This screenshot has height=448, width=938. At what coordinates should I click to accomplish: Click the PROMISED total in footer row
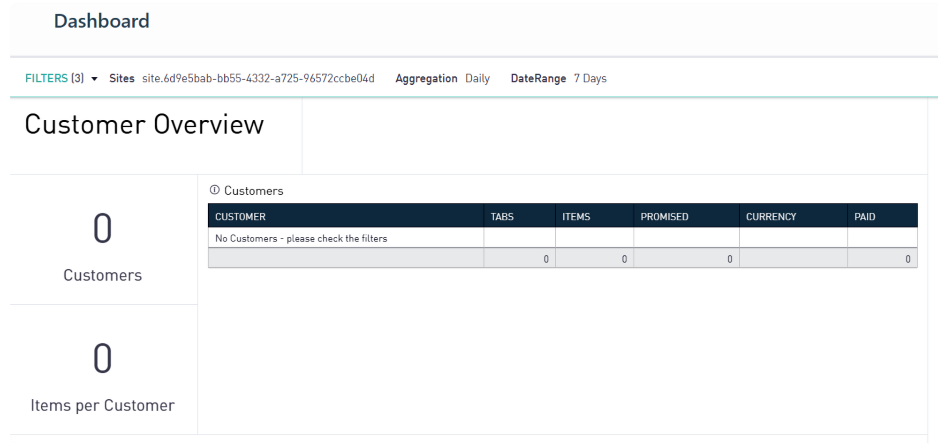729,259
